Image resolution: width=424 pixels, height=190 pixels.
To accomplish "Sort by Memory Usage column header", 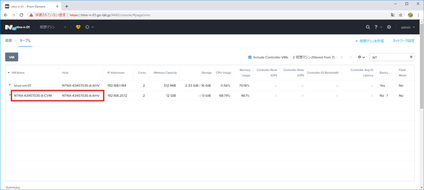I will click(x=245, y=73).
